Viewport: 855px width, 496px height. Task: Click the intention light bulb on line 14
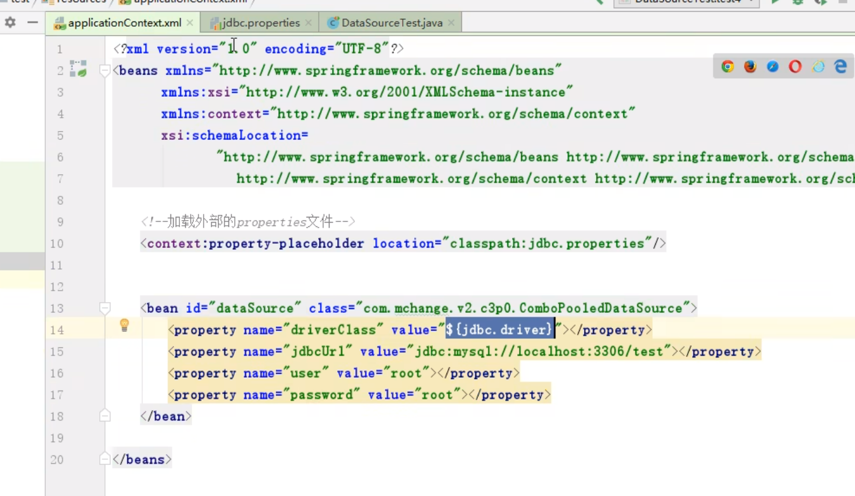click(x=125, y=326)
